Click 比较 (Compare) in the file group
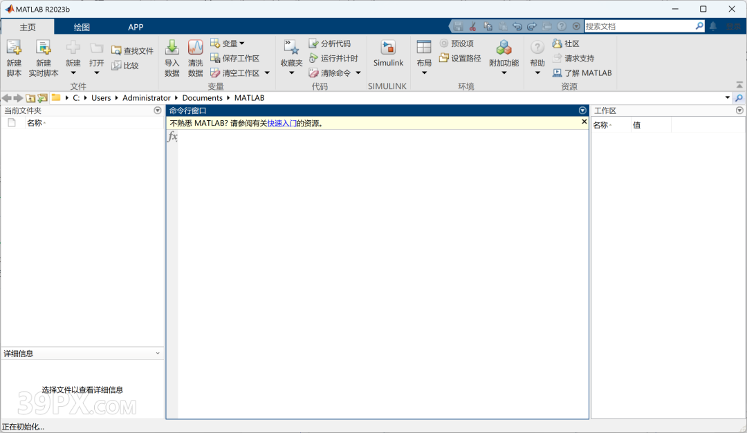The height and width of the screenshot is (433, 747). pyautogui.click(x=125, y=66)
